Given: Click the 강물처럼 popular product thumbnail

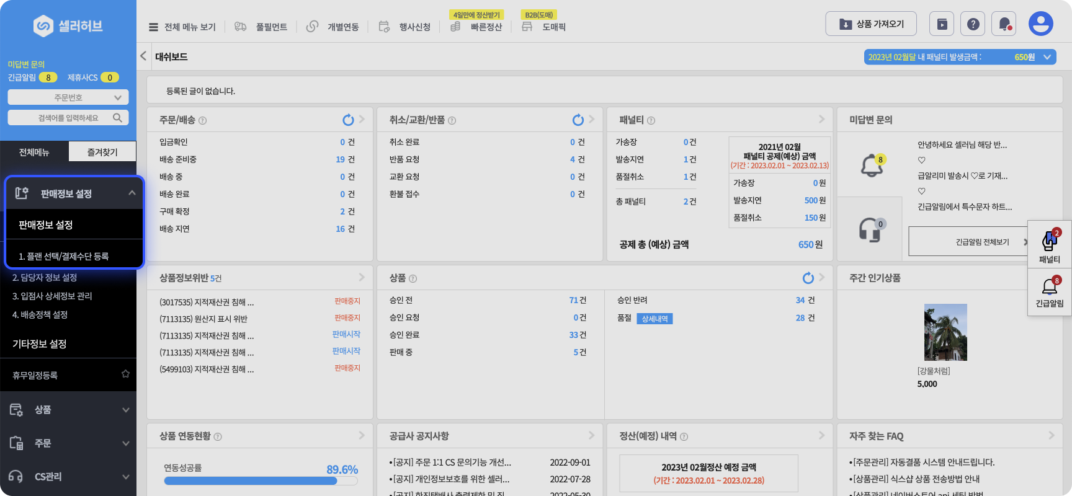Looking at the screenshot, I should 945,332.
